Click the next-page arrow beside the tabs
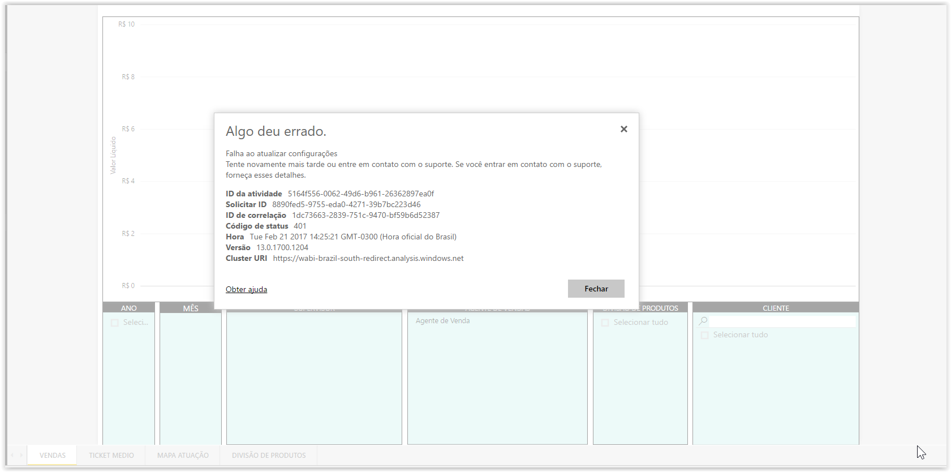 coord(21,455)
